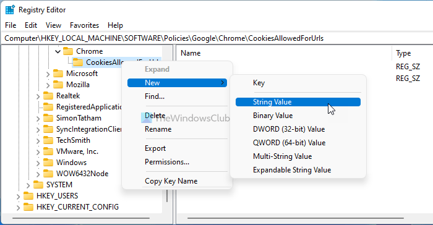The height and width of the screenshot is (225, 433).
Task: Click the CookiesAllowedForUrls folder icon
Action: [78, 62]
